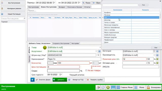Click Новый Поставщик button
The width and height of the screenshot is (162, 91).
[13, 14]
